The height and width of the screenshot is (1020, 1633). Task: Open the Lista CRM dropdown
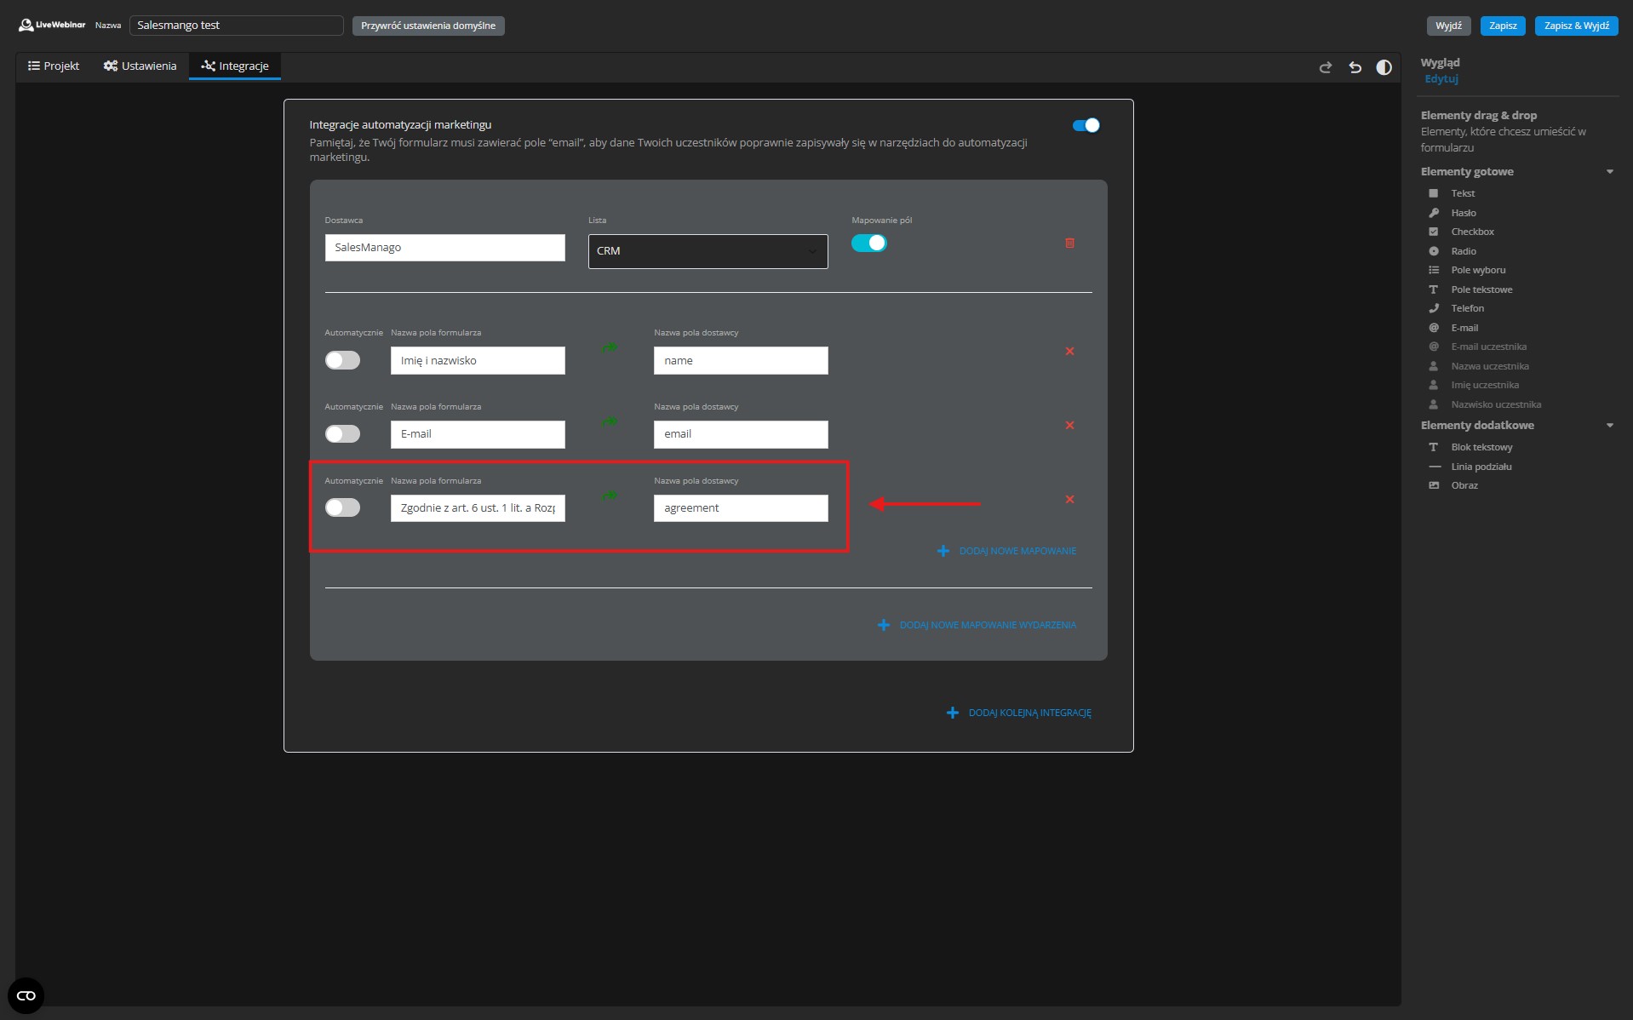click(707, 251)
